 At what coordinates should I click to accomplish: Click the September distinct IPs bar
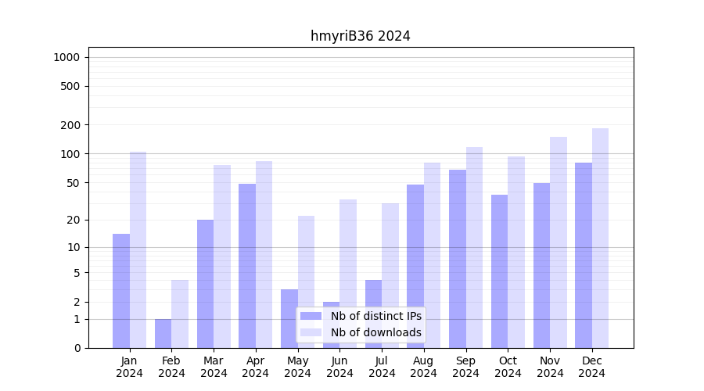[x=458, y=259]
